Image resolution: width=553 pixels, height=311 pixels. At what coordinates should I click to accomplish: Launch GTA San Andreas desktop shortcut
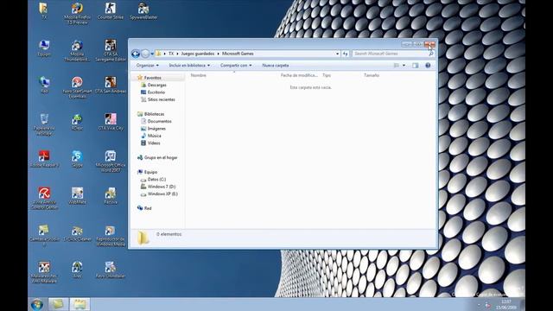(110, 85)
